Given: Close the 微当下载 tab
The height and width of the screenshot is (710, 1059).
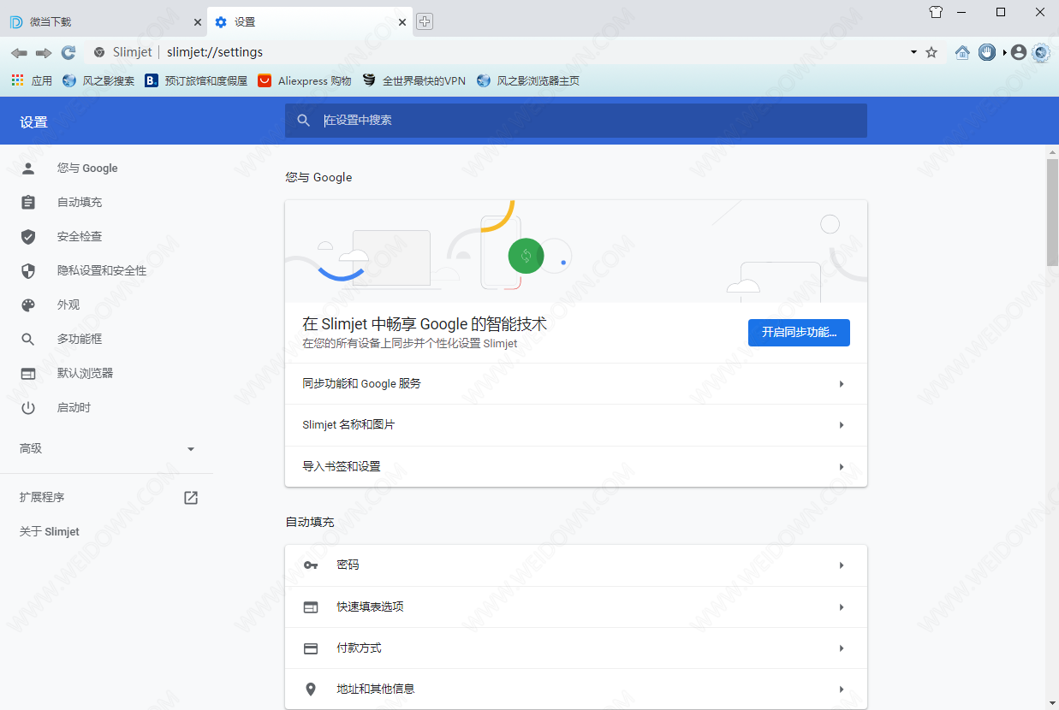Looking at the screenshot, I should click(198, 22).
